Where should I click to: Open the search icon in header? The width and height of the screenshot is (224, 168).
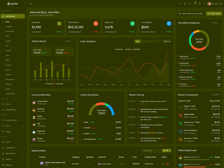[180, 4]
